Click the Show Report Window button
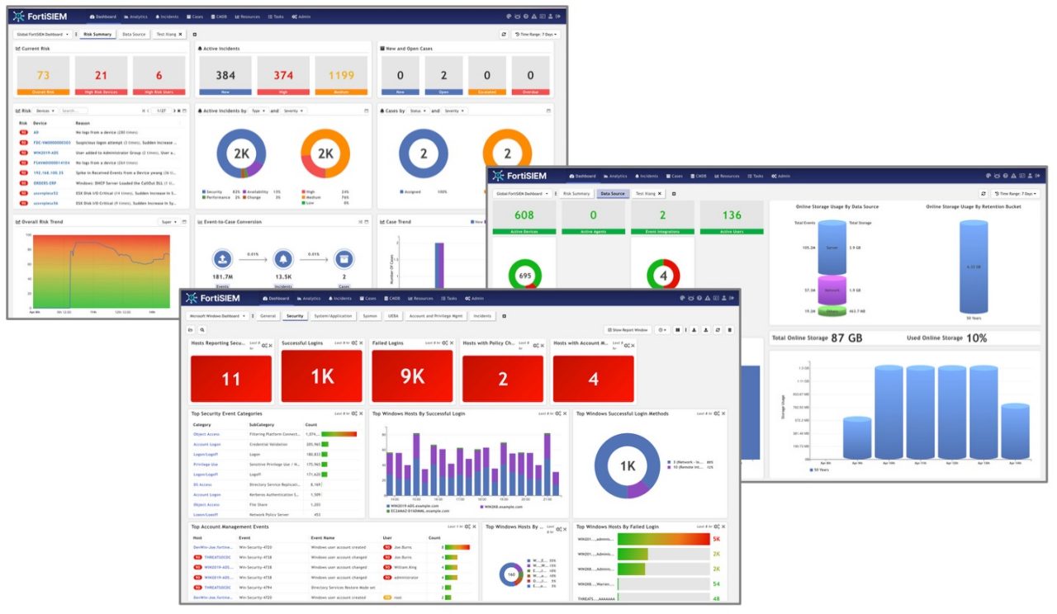1057x614 pixels. click(628, 330)
